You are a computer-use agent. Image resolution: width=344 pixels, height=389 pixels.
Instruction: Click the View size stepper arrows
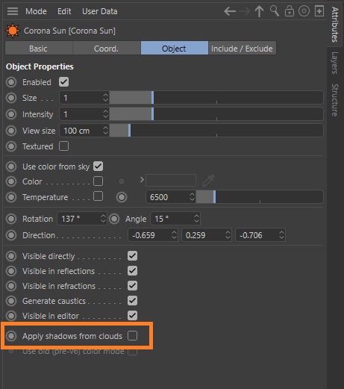point(105,131)
